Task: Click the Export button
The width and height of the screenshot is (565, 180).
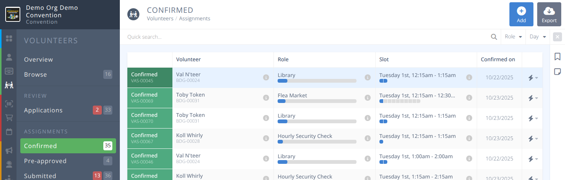Action: [549, 14]
